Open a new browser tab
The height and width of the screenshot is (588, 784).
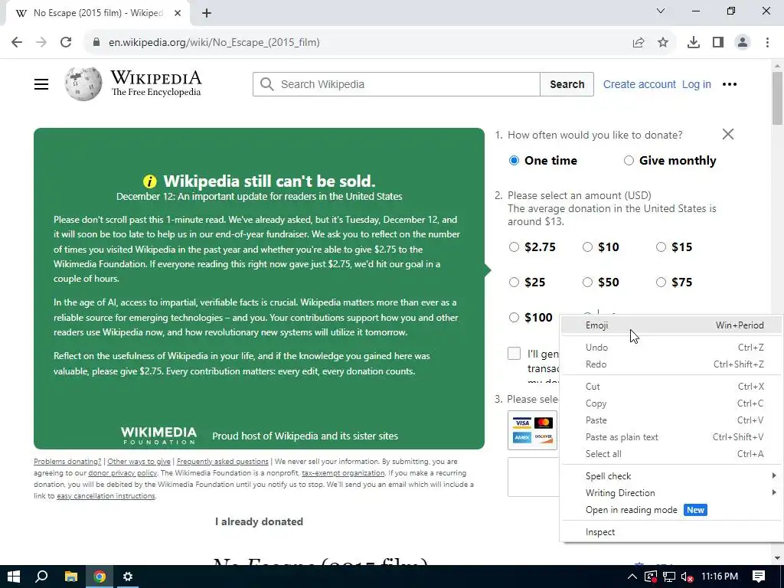207,13
